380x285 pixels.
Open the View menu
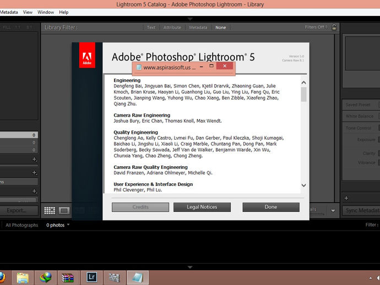[x=28, y=12]
